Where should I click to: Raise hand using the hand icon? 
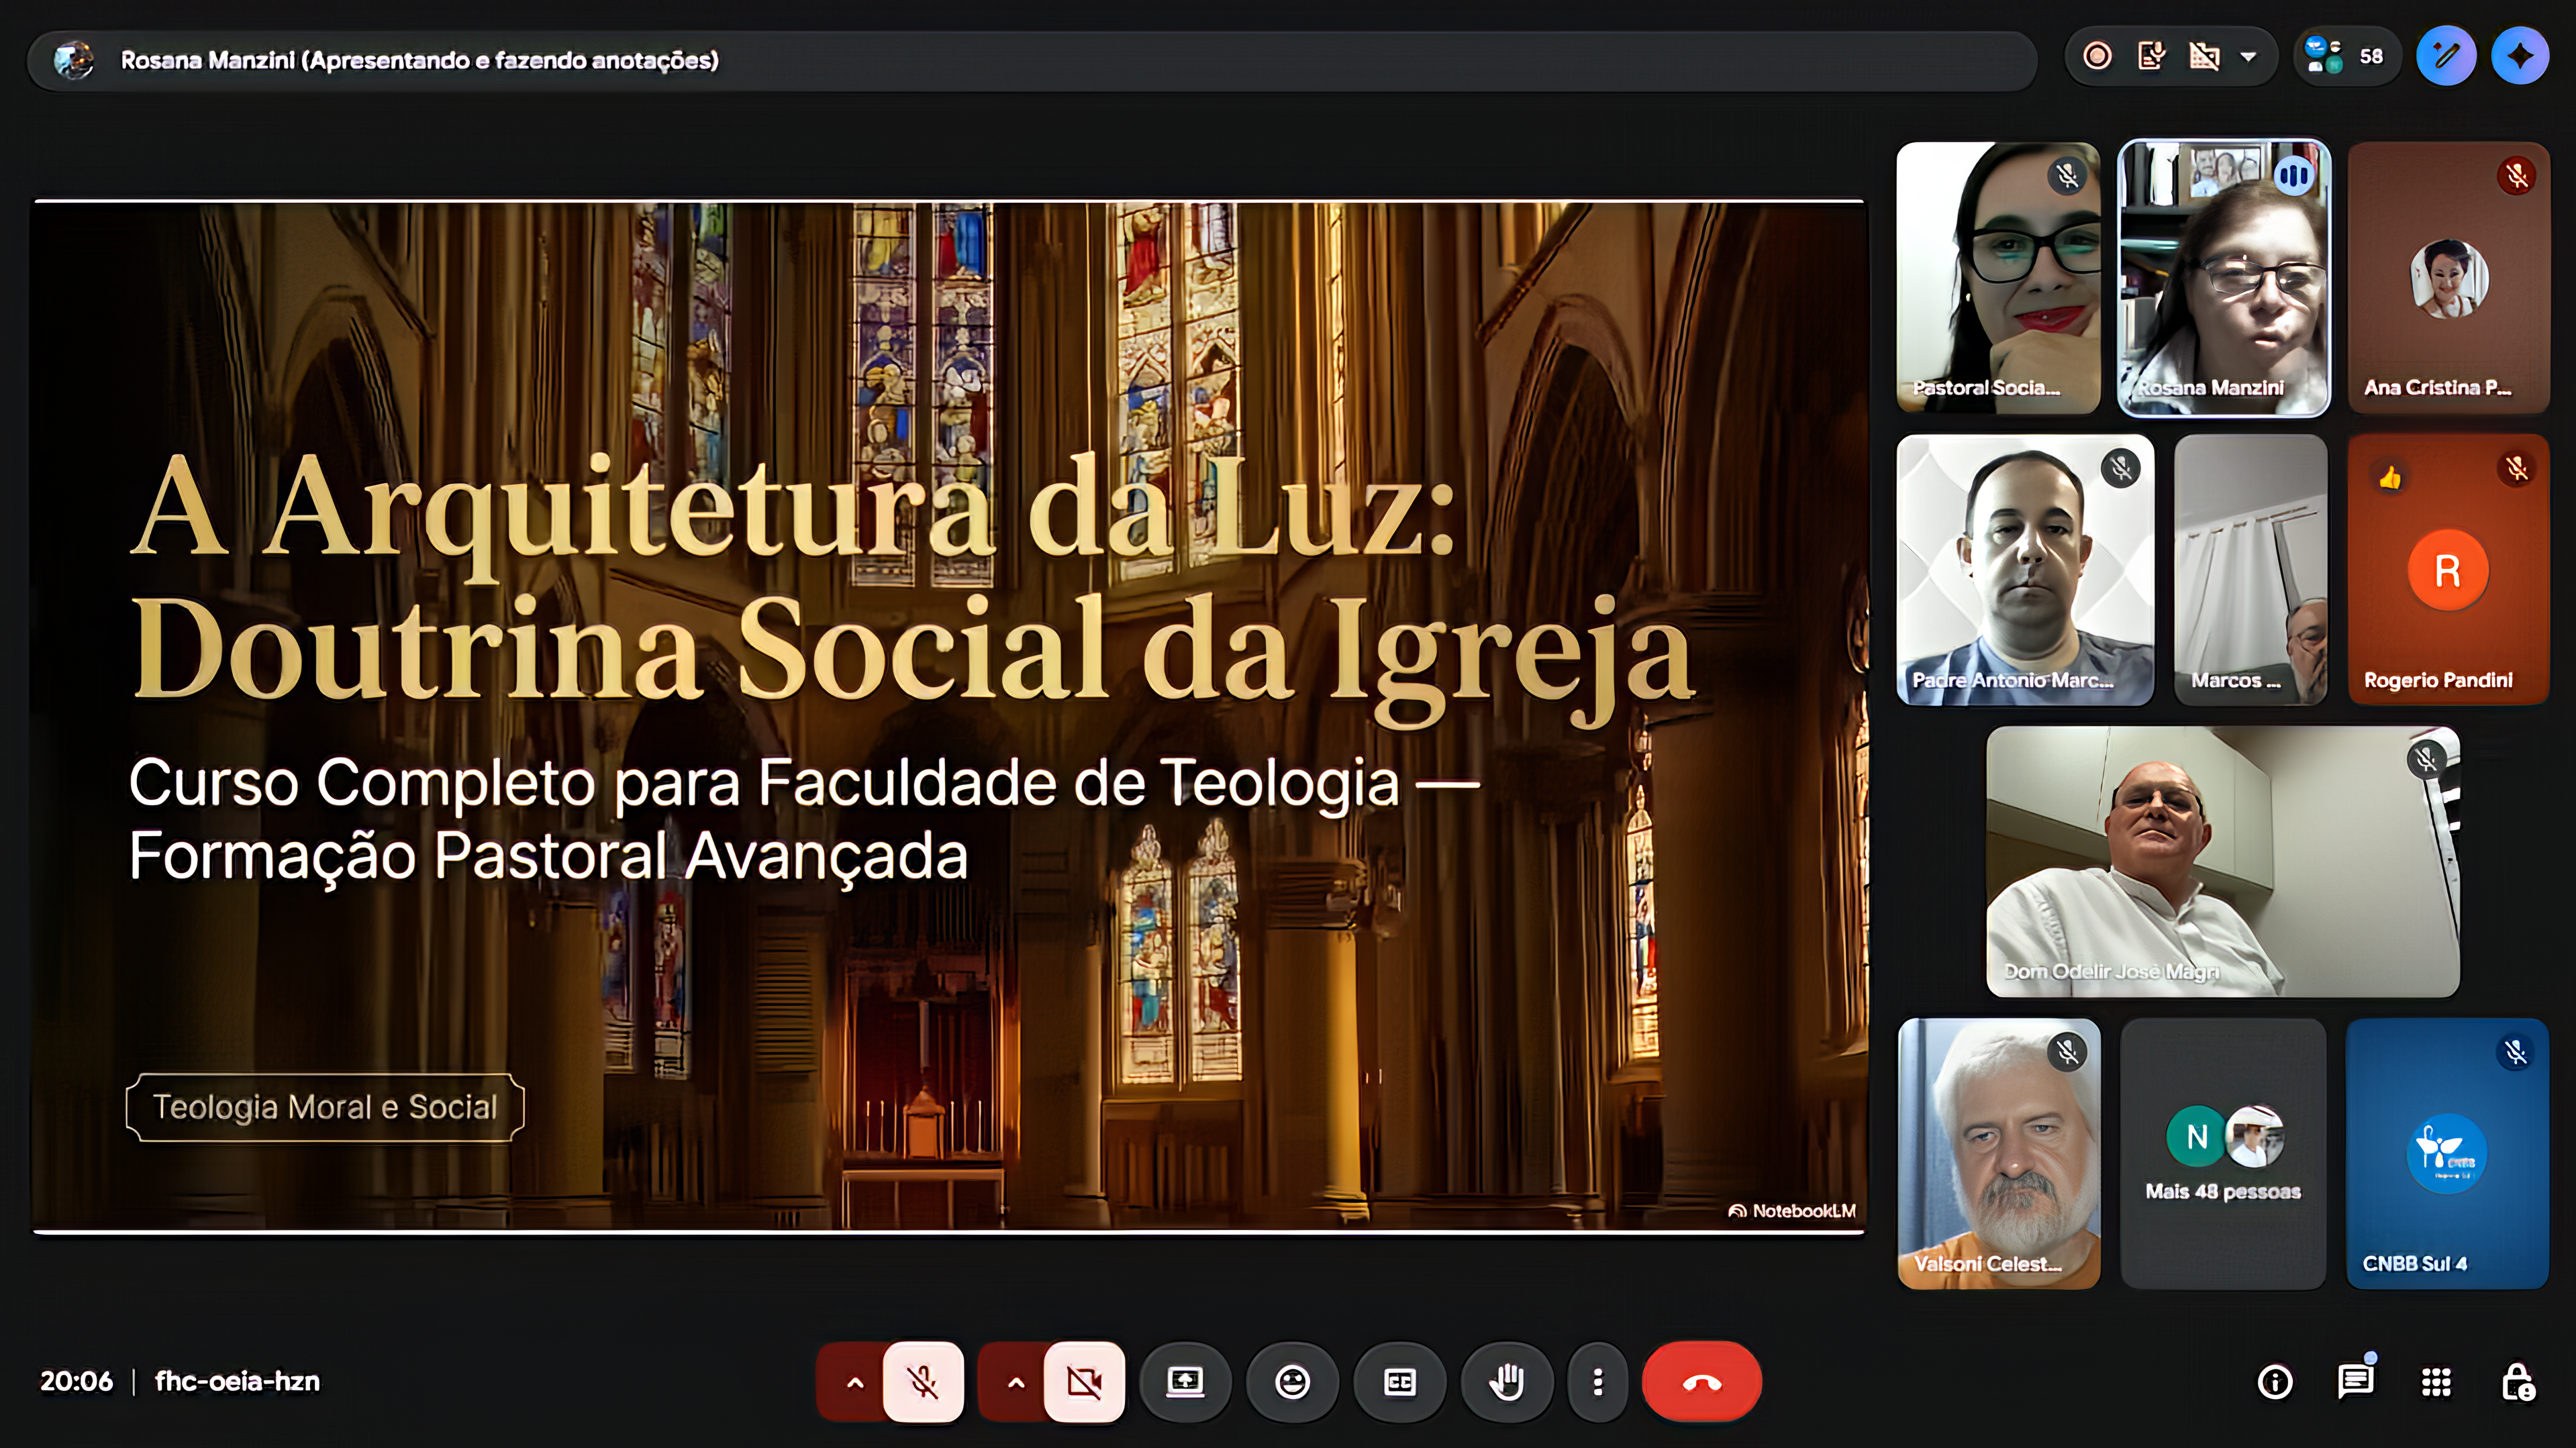[x=1506, y=1382]
